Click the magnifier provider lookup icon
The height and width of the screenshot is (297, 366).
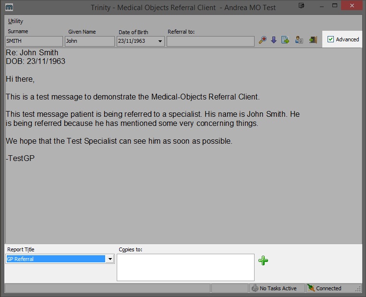coord(263,40)
